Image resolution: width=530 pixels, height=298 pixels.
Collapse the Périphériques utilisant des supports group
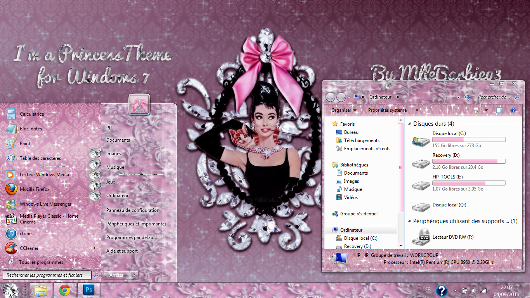410,221
